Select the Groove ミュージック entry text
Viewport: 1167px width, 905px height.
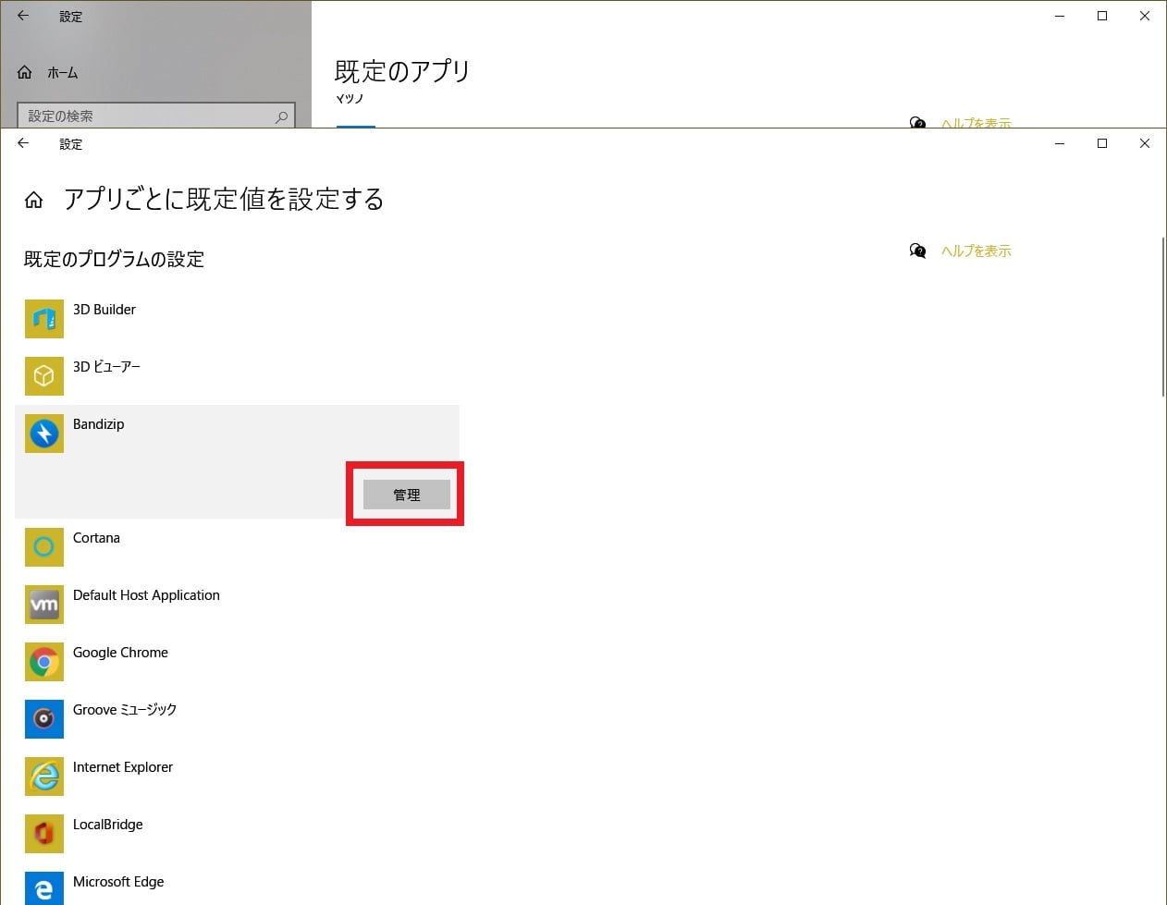[125, 710]
